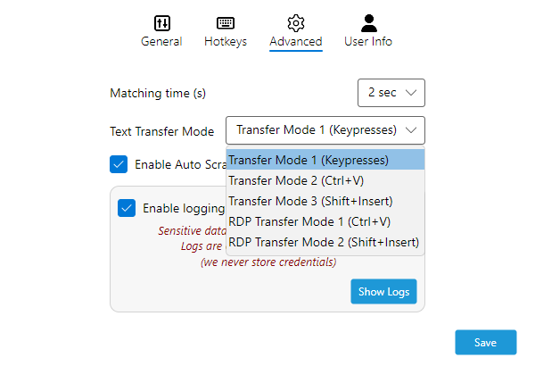The width and height of the screenshot is (535, 366).
Task: Expand the Matching time dropdown
Action: click(x=391, y=93)
